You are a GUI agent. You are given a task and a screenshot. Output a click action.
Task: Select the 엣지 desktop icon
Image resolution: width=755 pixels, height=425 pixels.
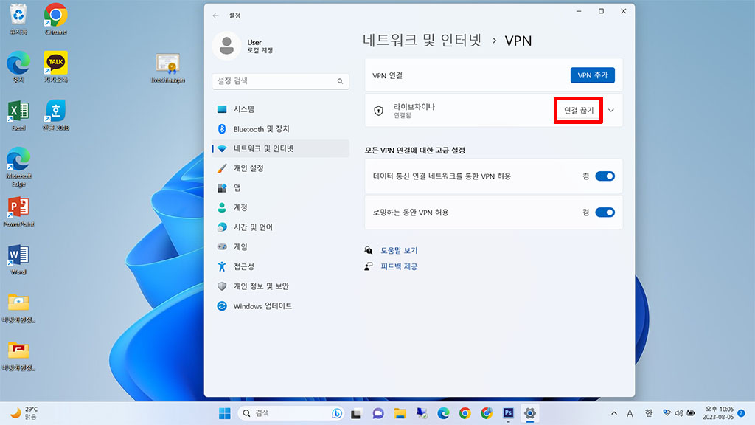pos(18,67)
